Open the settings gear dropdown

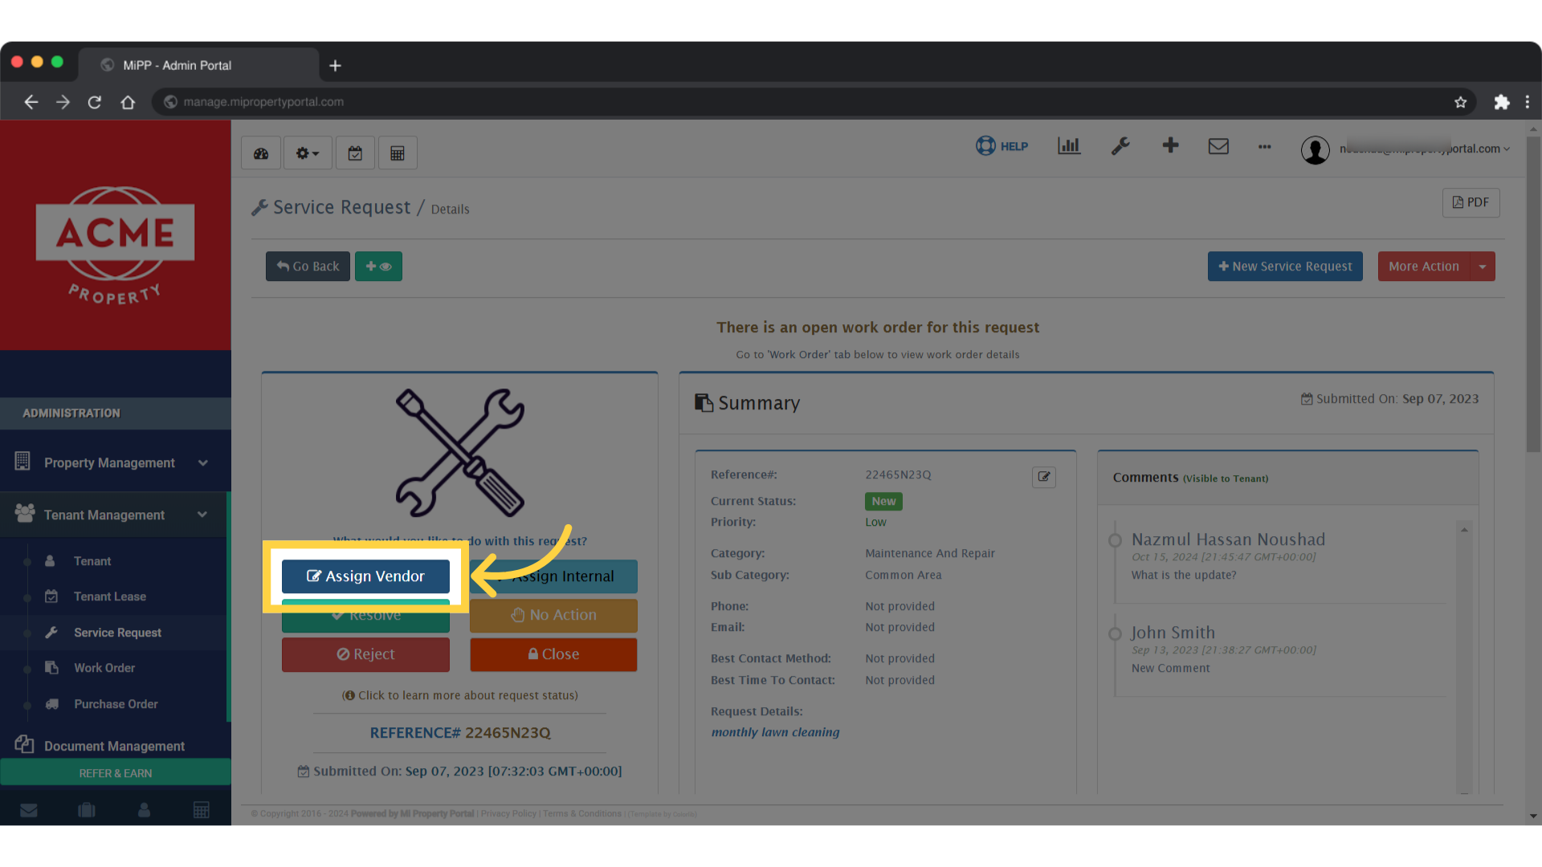tap(307, 153)
